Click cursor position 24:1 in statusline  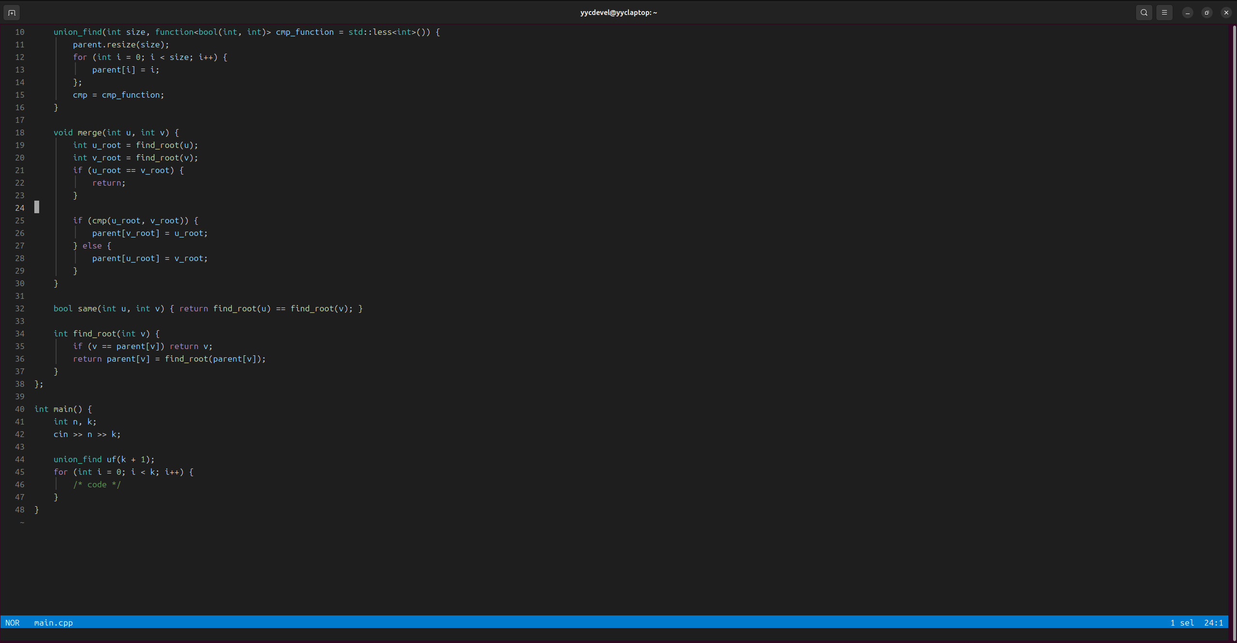pyautogui.click(x=1213, y=623)
